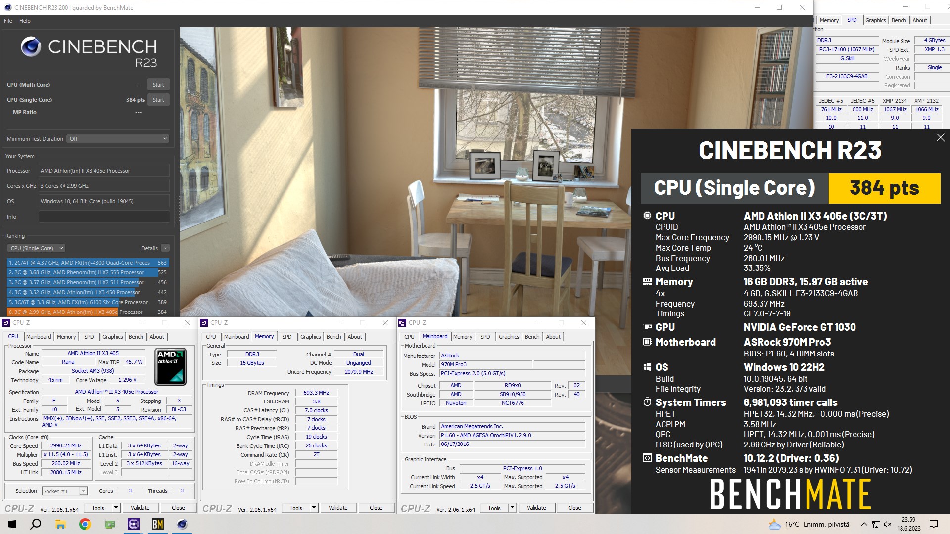Open the Help menu in Cinebench
Viewport: 950px width, 534px height.
point(25,21)
